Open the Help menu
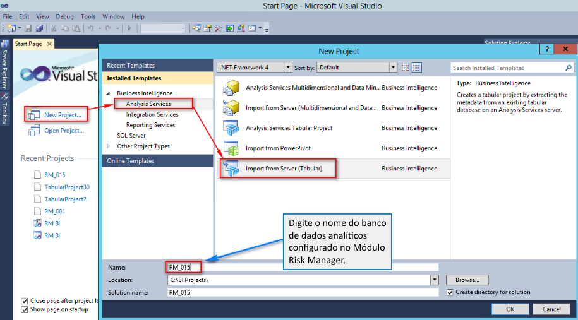 click(138, 16)
